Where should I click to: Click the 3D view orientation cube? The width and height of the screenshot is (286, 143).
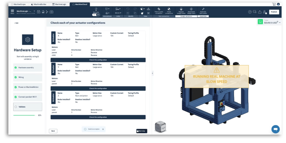160,126
